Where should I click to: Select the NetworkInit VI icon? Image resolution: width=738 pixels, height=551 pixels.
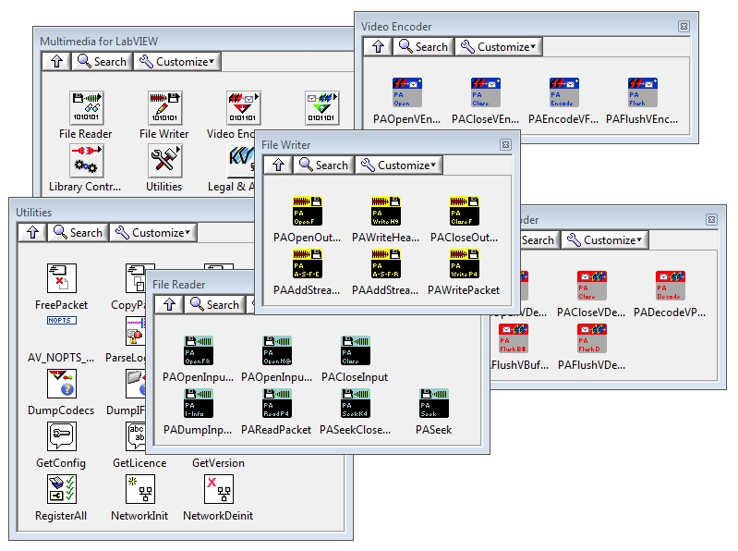140,489
